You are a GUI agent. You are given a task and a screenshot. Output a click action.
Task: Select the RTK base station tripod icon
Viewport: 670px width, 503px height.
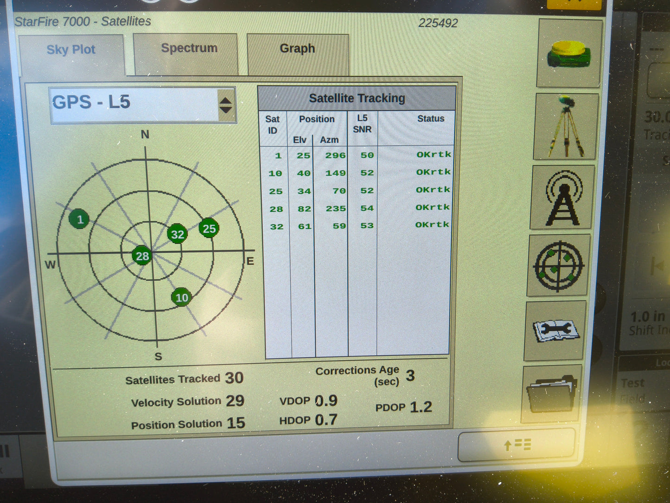[564, 126]
